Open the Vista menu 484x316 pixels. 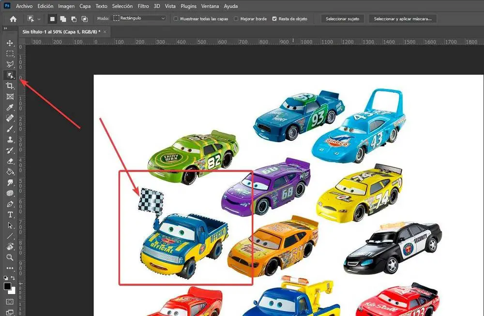tap(170, 6)
